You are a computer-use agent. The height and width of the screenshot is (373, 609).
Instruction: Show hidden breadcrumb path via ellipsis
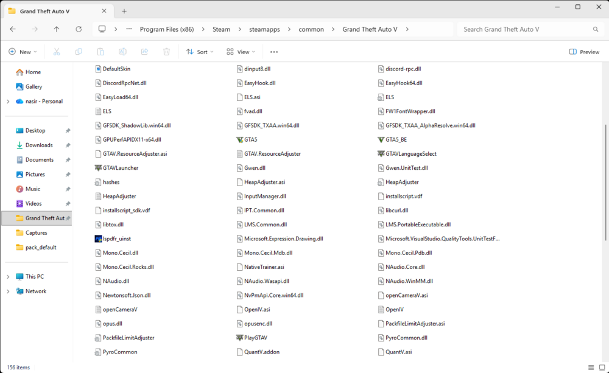pyautogui.click(x=129, y=29)
